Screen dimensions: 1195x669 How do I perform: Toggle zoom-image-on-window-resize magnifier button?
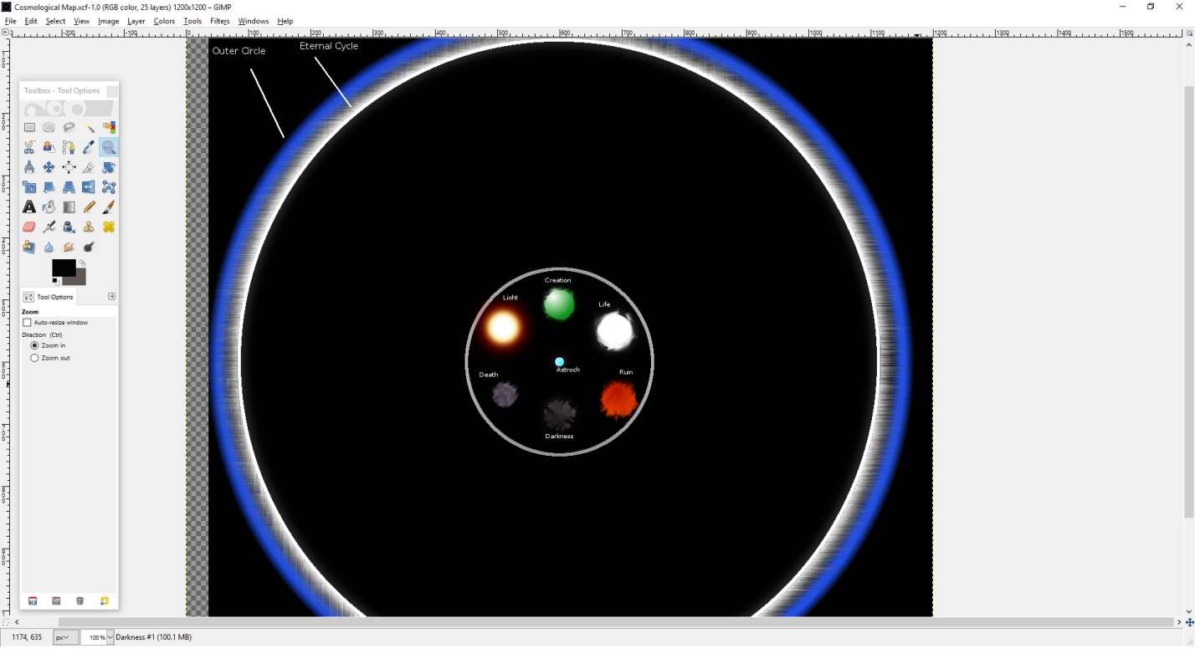tap(1189, 33)
